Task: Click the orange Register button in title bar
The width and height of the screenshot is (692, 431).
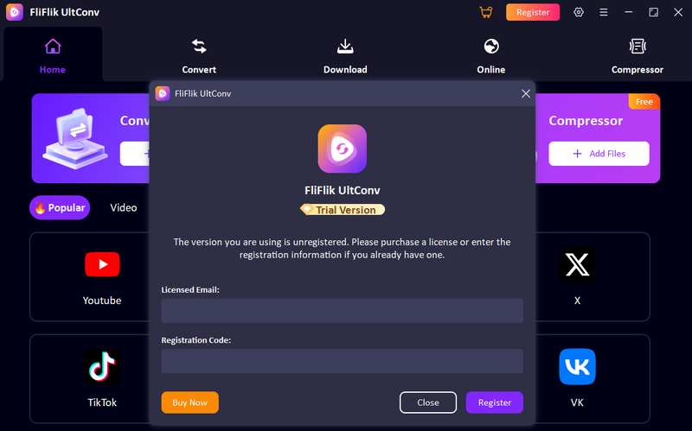Action: tap(533, 12)
